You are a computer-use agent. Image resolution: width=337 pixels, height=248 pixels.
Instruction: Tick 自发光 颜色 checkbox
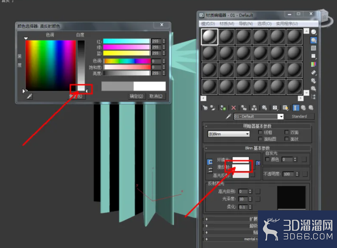[267, 159]
